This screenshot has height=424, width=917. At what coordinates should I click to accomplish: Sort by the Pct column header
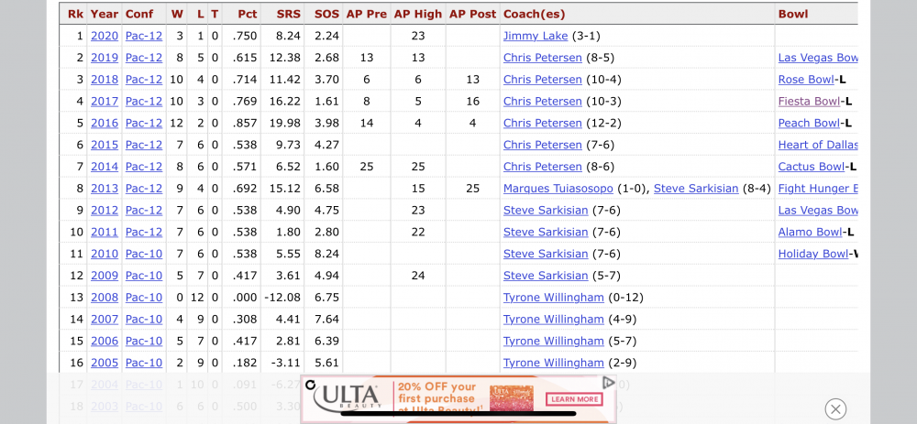(x=247, y=14)
